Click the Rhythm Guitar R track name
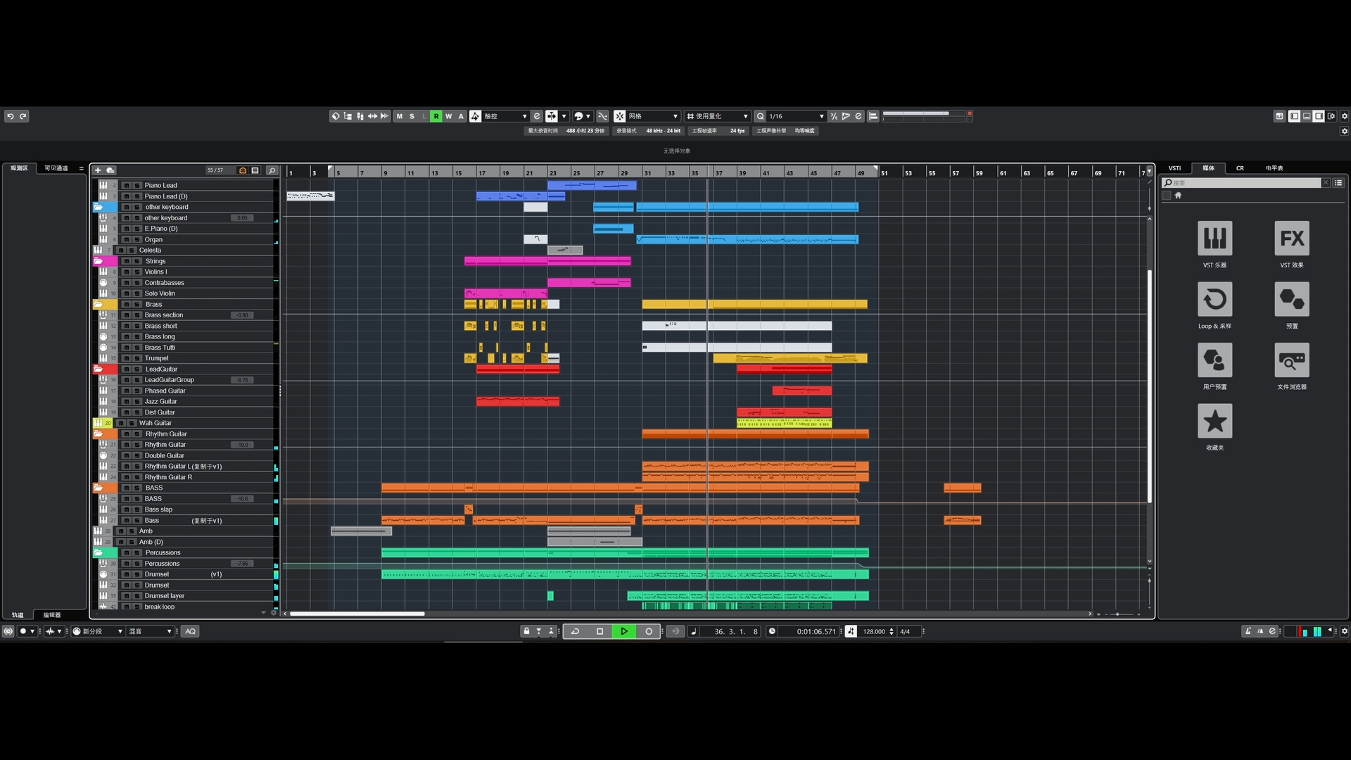 (169, 477)
